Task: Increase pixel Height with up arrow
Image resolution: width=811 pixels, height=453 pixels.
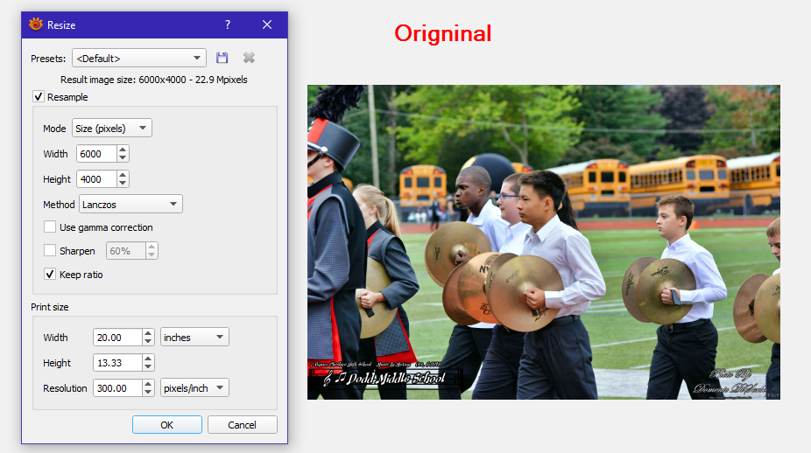Action: click(x=123, y=175)
